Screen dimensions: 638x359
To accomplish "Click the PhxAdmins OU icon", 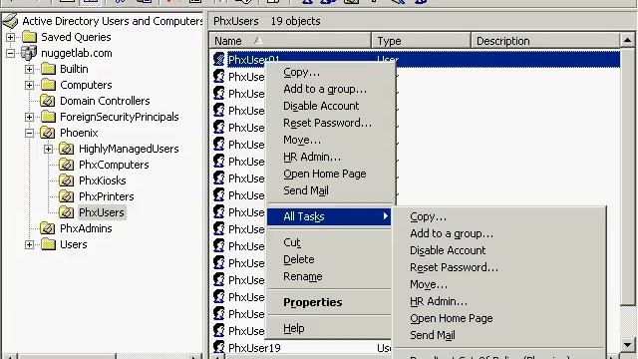I will 48,228.
